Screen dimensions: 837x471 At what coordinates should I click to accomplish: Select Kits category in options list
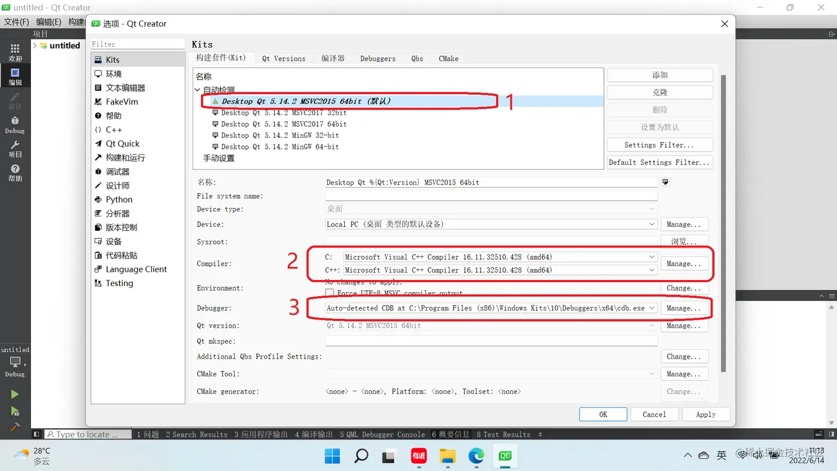[138, 60]
